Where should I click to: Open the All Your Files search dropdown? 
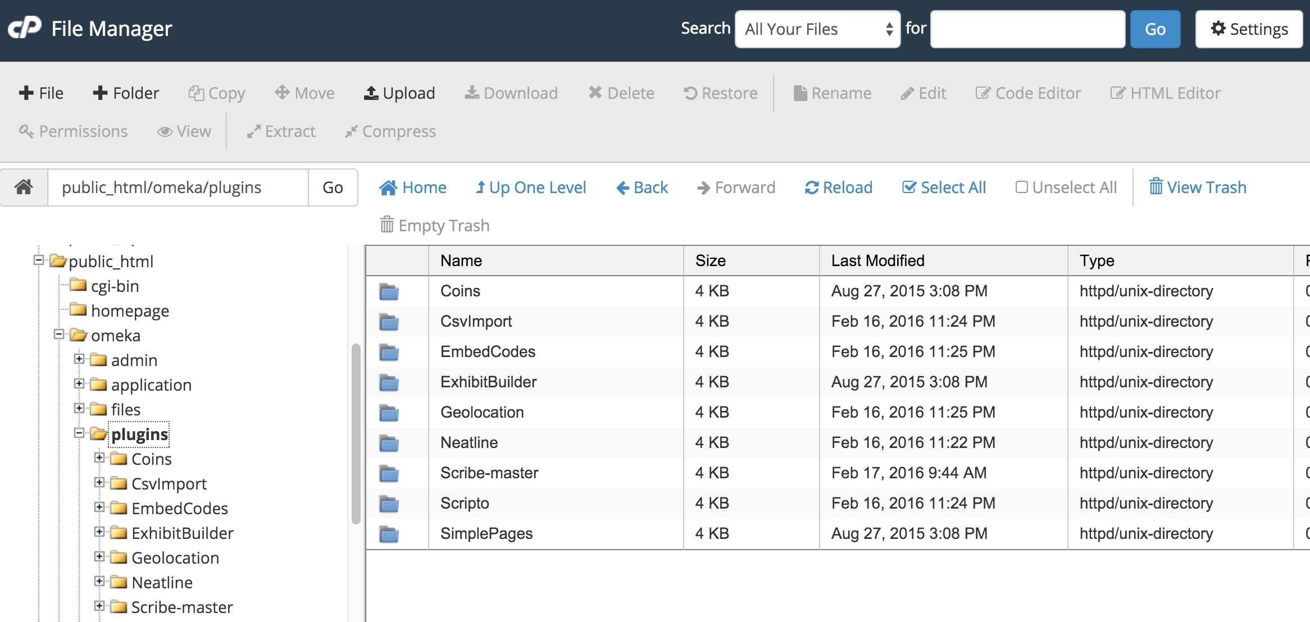818,29
